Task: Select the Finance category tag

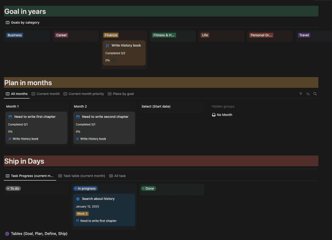Action: click(111, 35)
